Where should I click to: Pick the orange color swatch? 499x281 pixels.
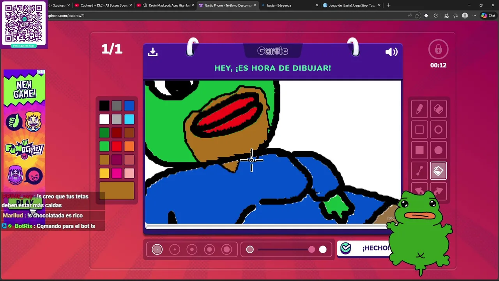pos(129,146)
